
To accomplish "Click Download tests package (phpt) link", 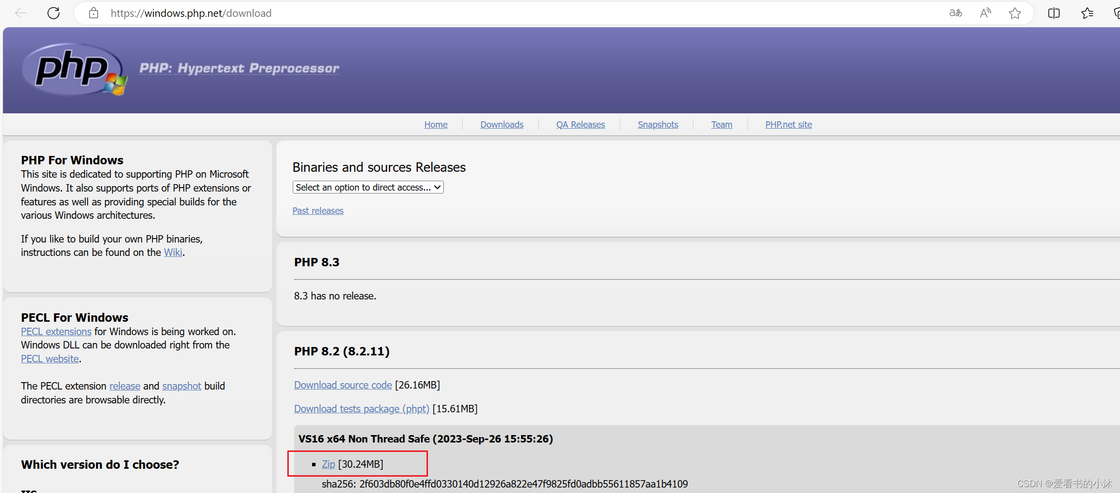I will (362, 409).
